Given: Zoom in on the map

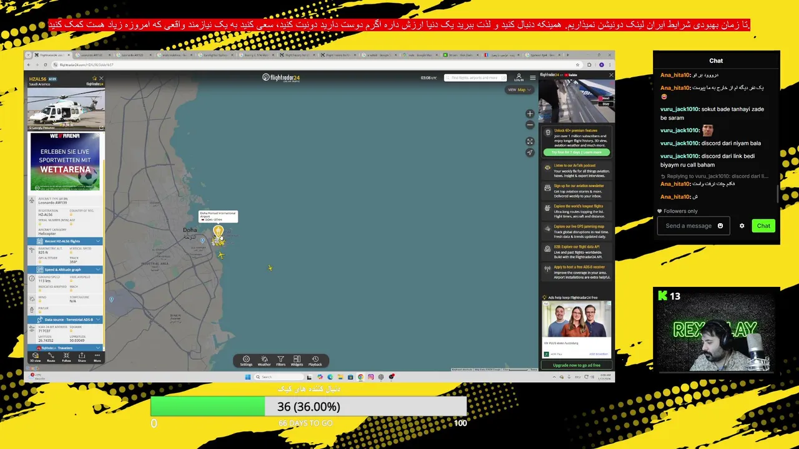Looking at the screenshot, I should pyautogui.click(x=530, y=114).
